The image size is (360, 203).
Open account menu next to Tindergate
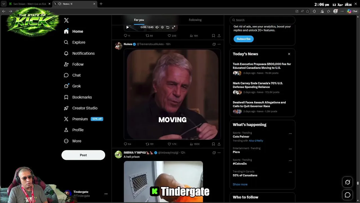(x=106, y=194)
